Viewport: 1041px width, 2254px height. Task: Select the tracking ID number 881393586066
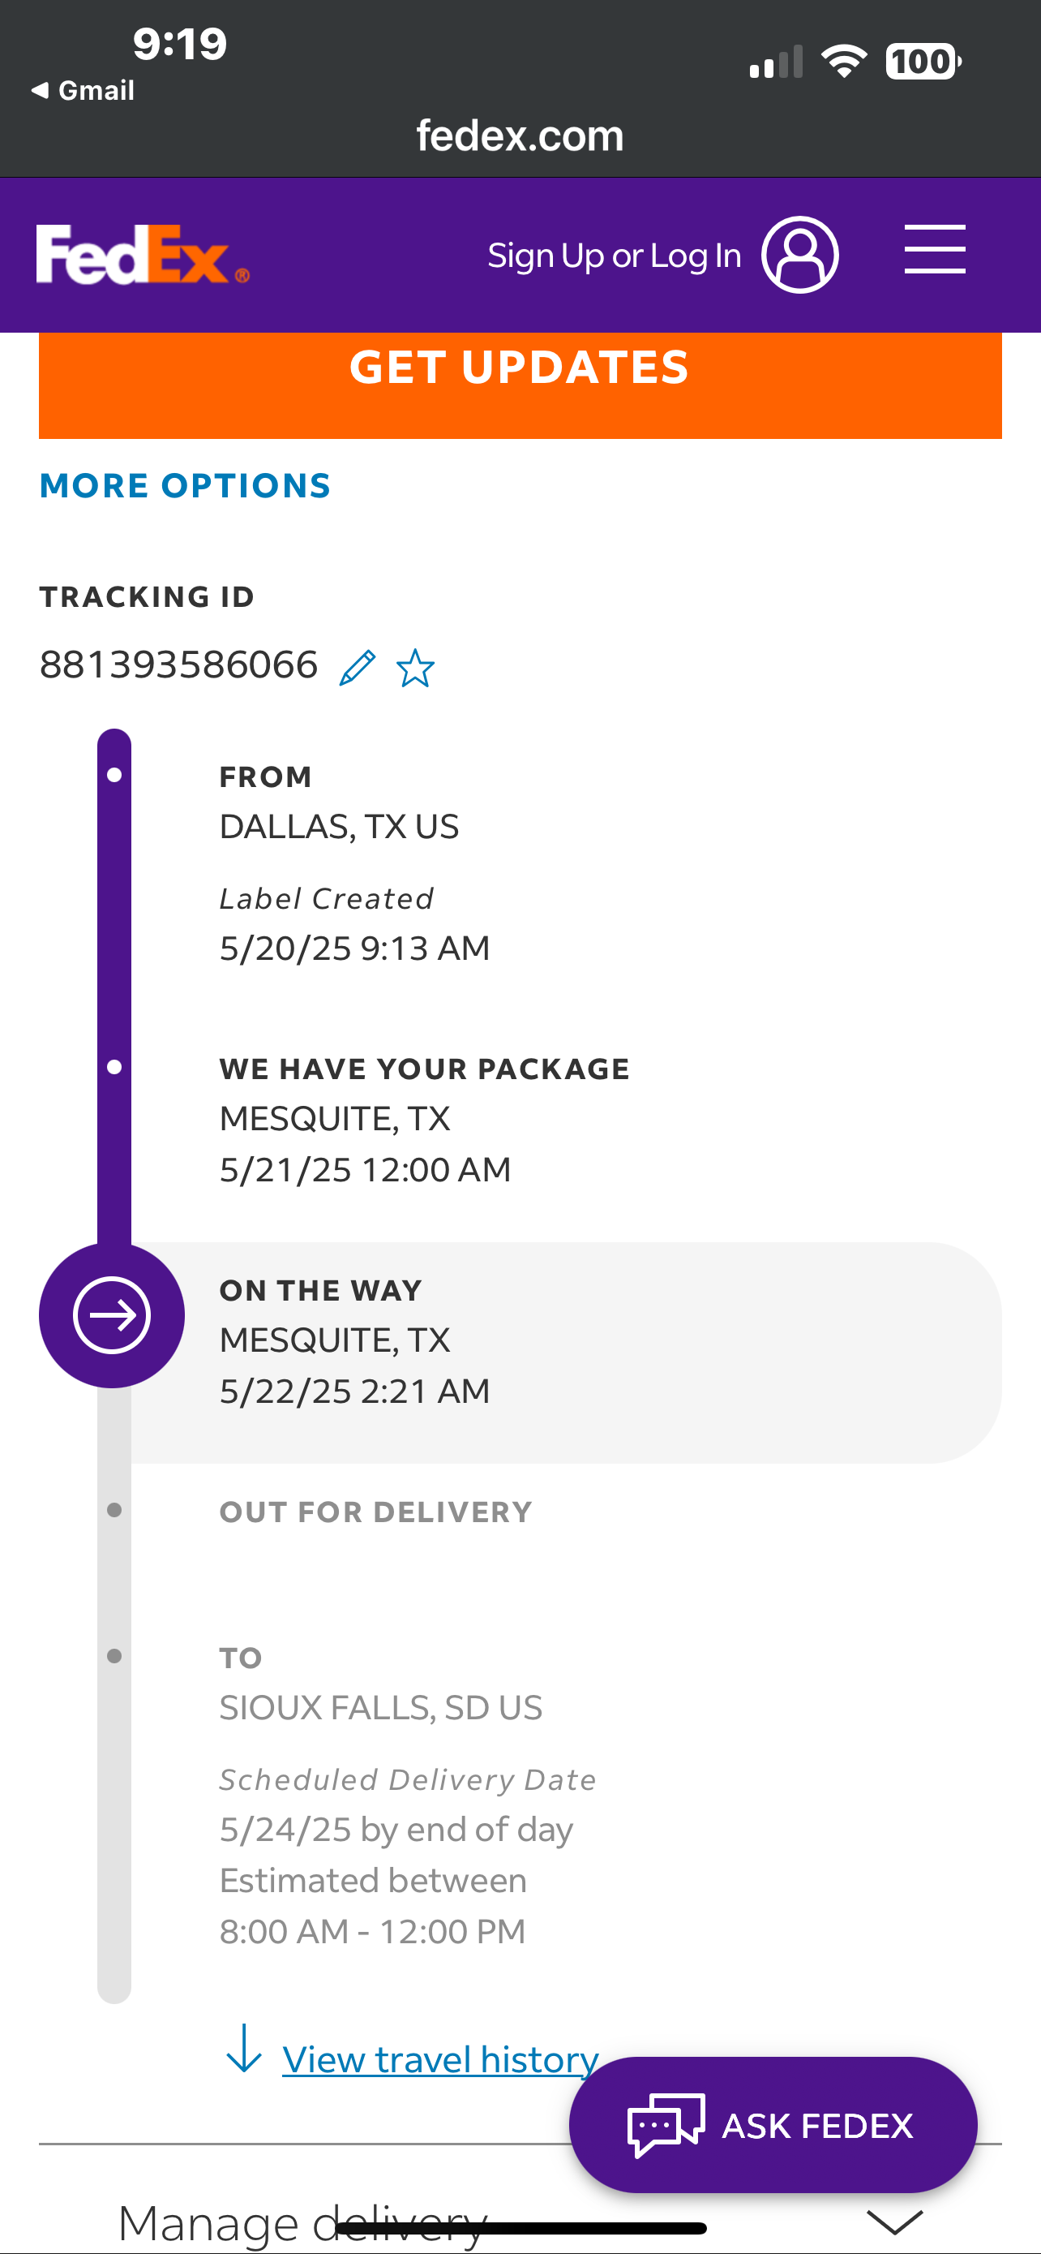[179, 665]
